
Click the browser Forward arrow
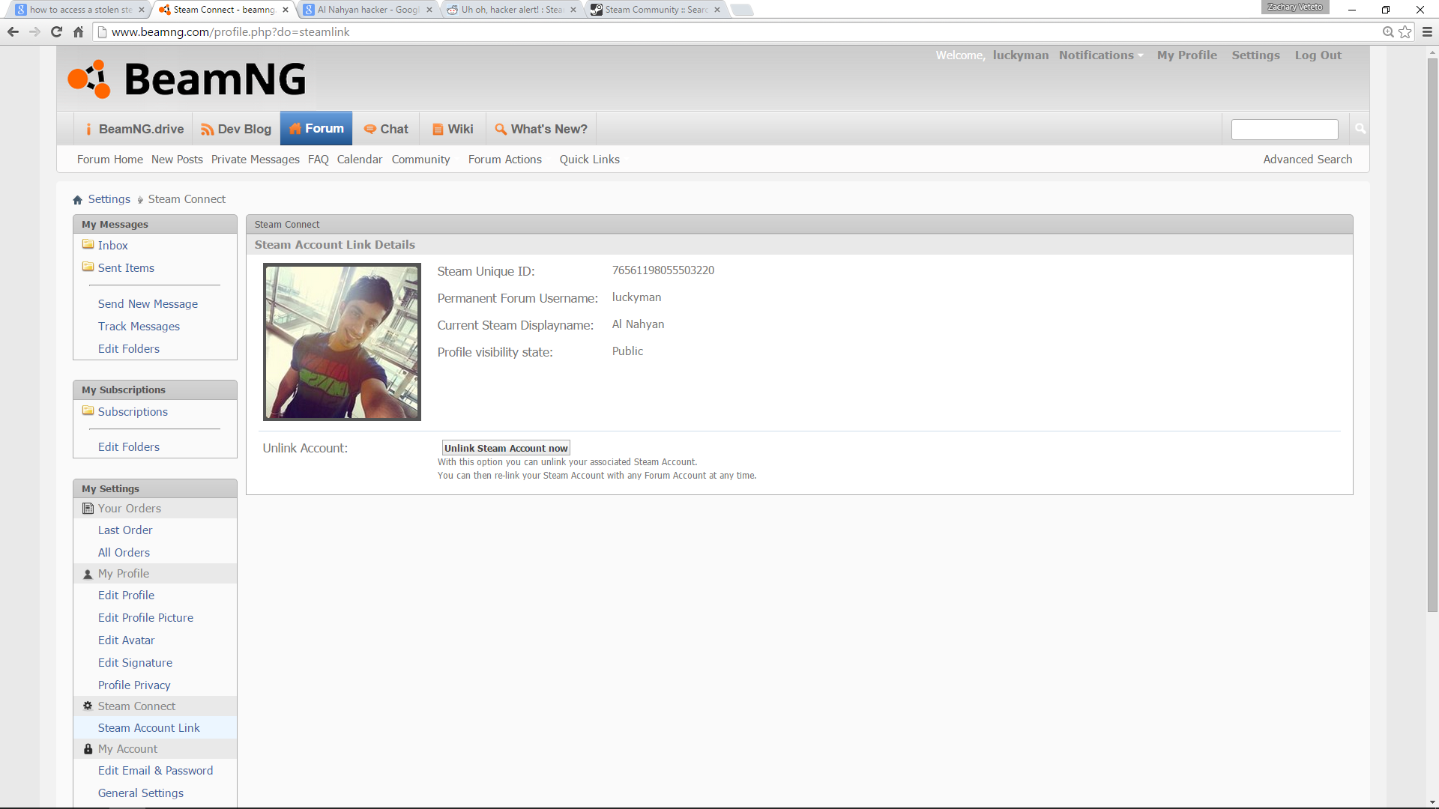tap(34, 31)
